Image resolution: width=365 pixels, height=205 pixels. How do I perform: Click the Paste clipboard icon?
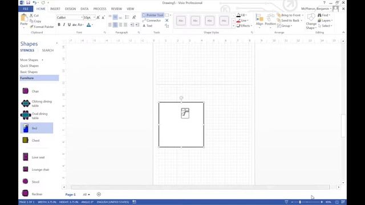(x=24, y=18)
